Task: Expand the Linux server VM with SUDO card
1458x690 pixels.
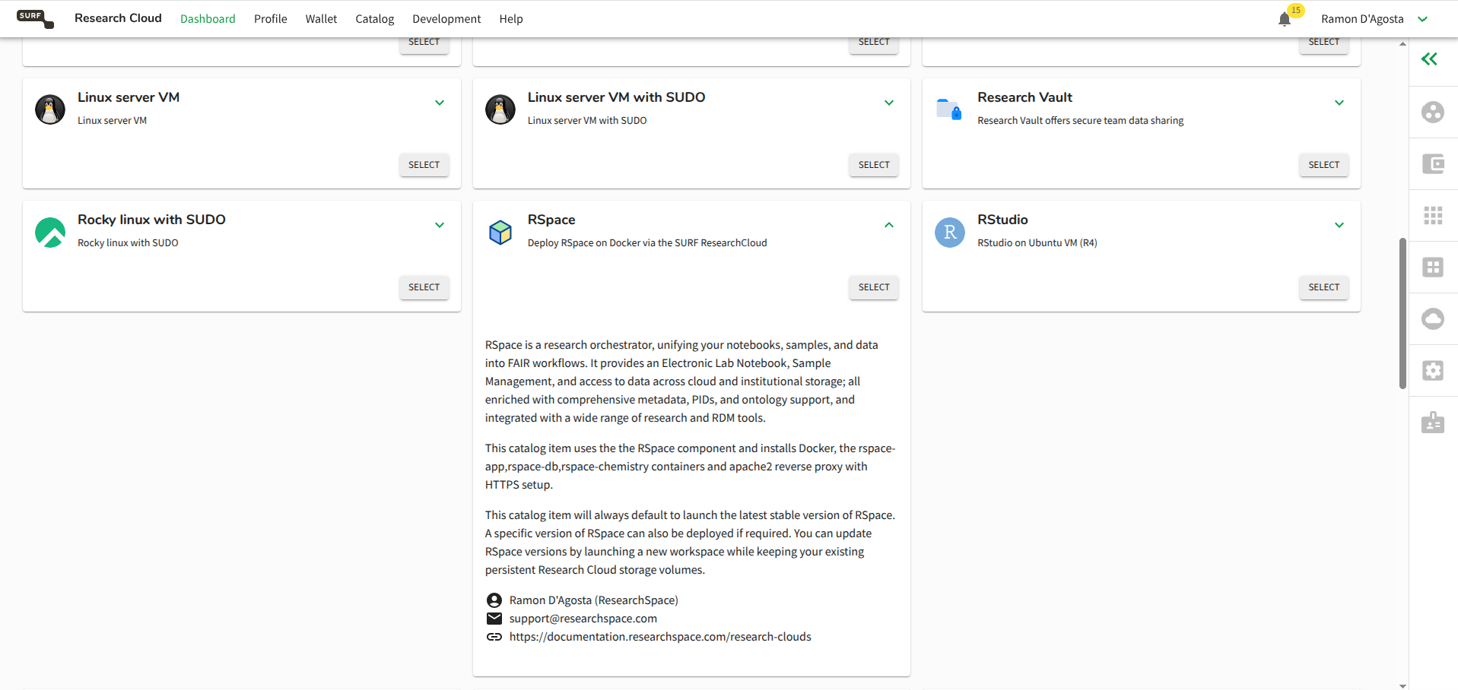Action: click(x=889, y=103)
